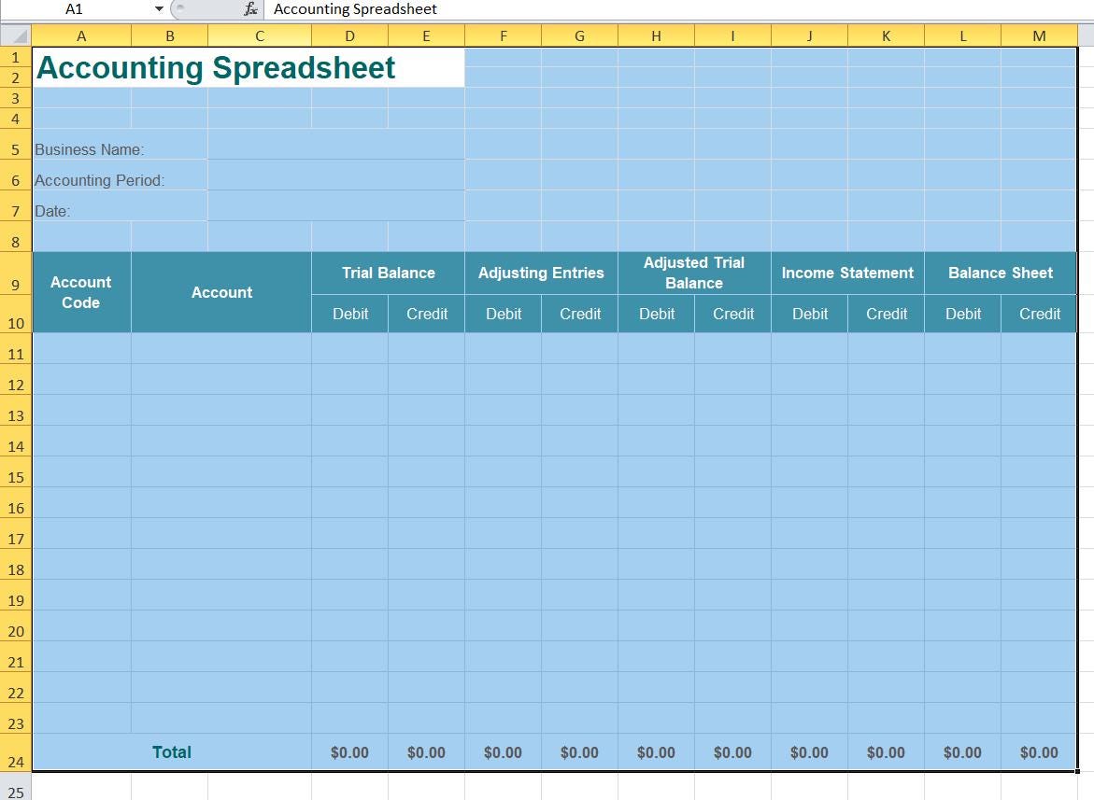Click the $0.00 total in column D

coord(349,752)
